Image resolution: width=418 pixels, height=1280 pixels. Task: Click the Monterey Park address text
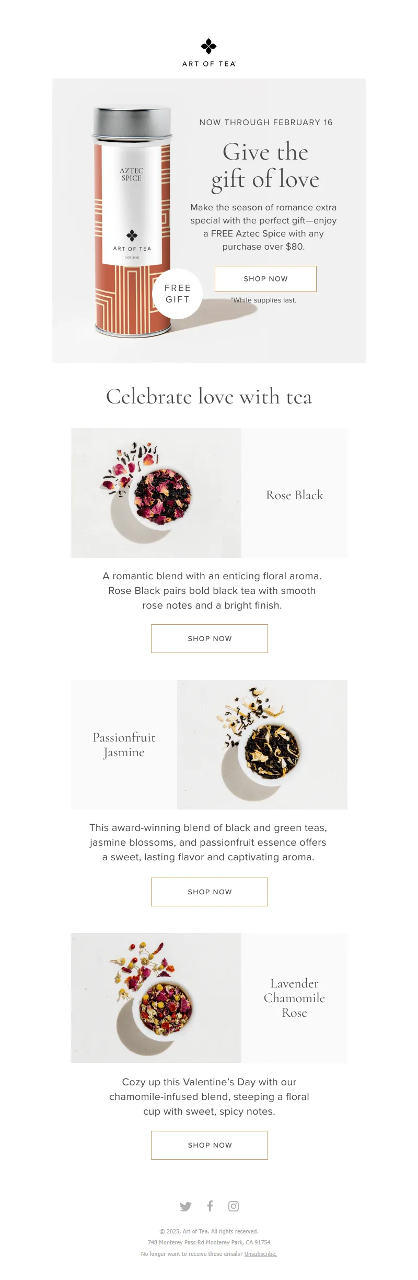pyautogui.click(x=209, y=1242)
